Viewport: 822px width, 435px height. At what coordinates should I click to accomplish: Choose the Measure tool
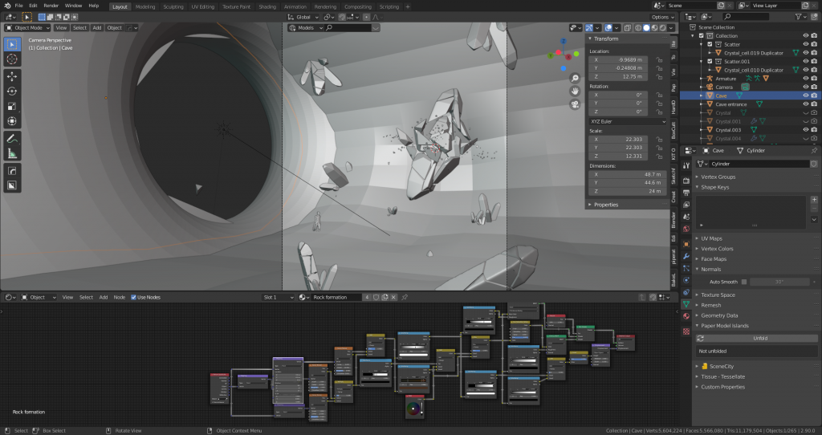12,153
